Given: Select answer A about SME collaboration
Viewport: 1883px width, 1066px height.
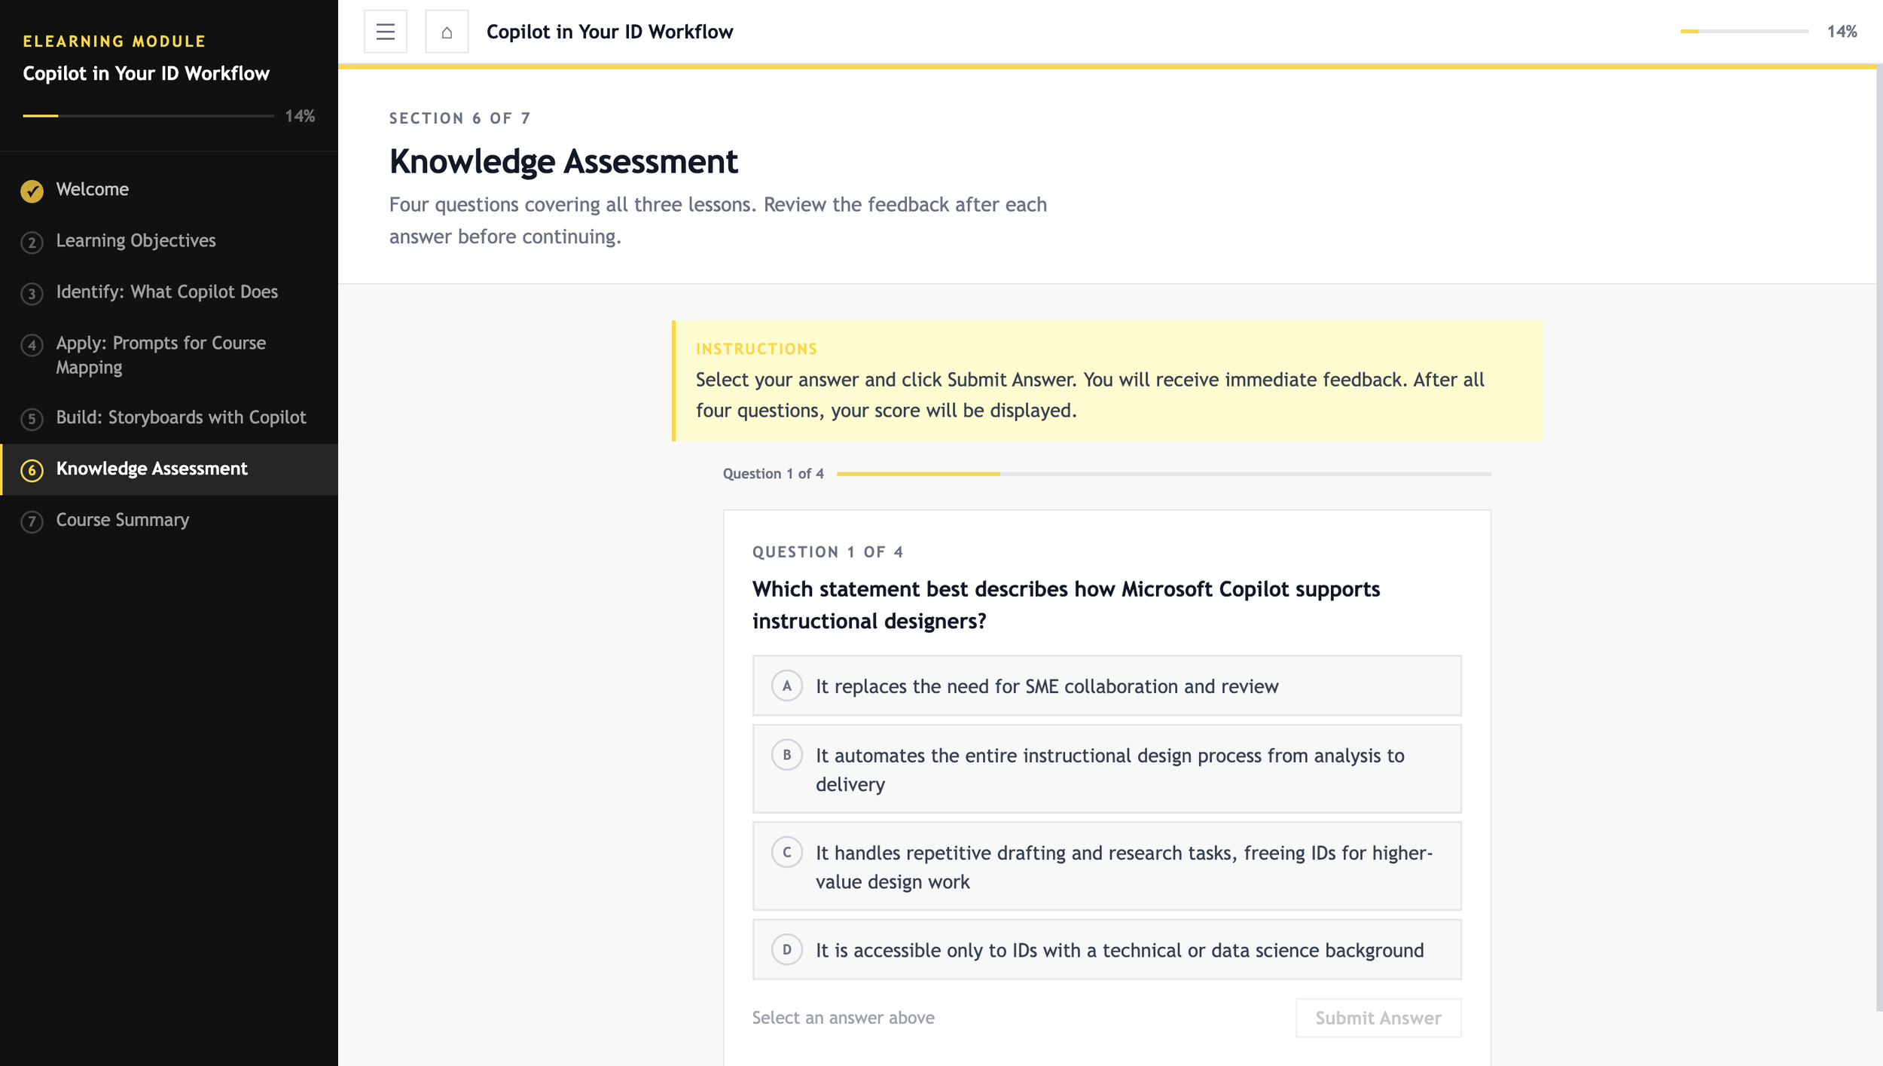Looking at the screenshot, I should coord(1106,686).
